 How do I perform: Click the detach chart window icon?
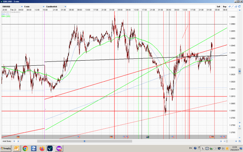(x=240, y=7)
